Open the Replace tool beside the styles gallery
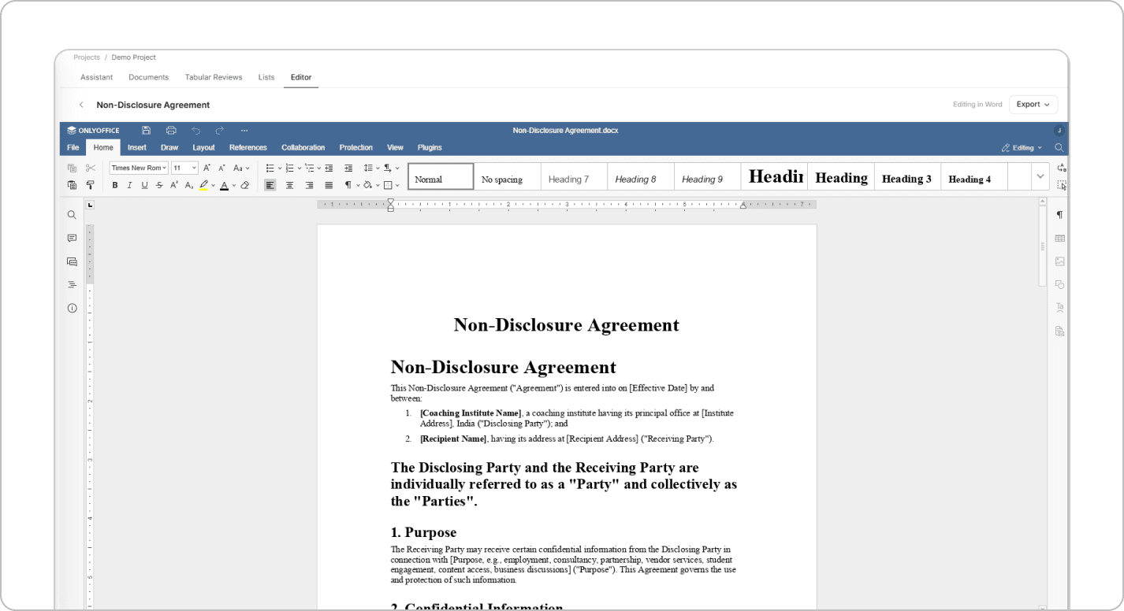The height and width of the screenshot is (611, 1124). point(1062,168)
